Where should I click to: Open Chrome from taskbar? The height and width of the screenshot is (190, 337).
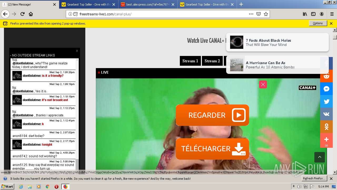tap(47, 187)
